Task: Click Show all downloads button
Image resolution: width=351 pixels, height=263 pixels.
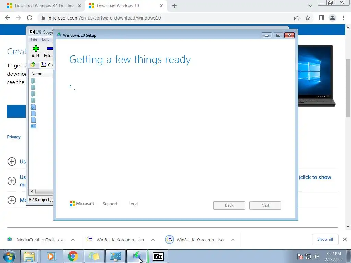Action: tap(325, 239)
